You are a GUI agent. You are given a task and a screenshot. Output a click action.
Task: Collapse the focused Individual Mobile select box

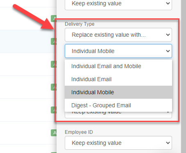(118, 51)
